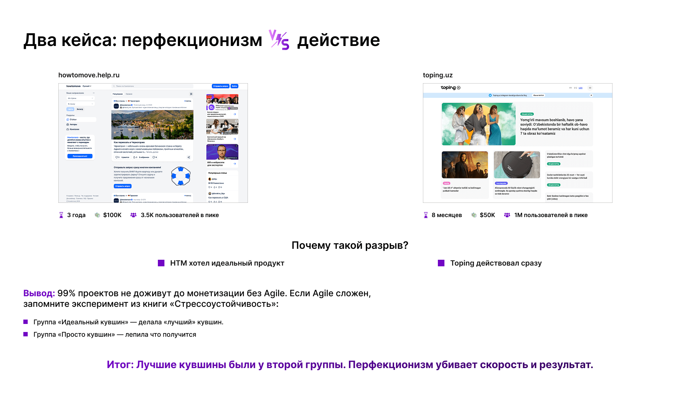Select 'Компании' in howtomove sidebar sections

(74, 129)
